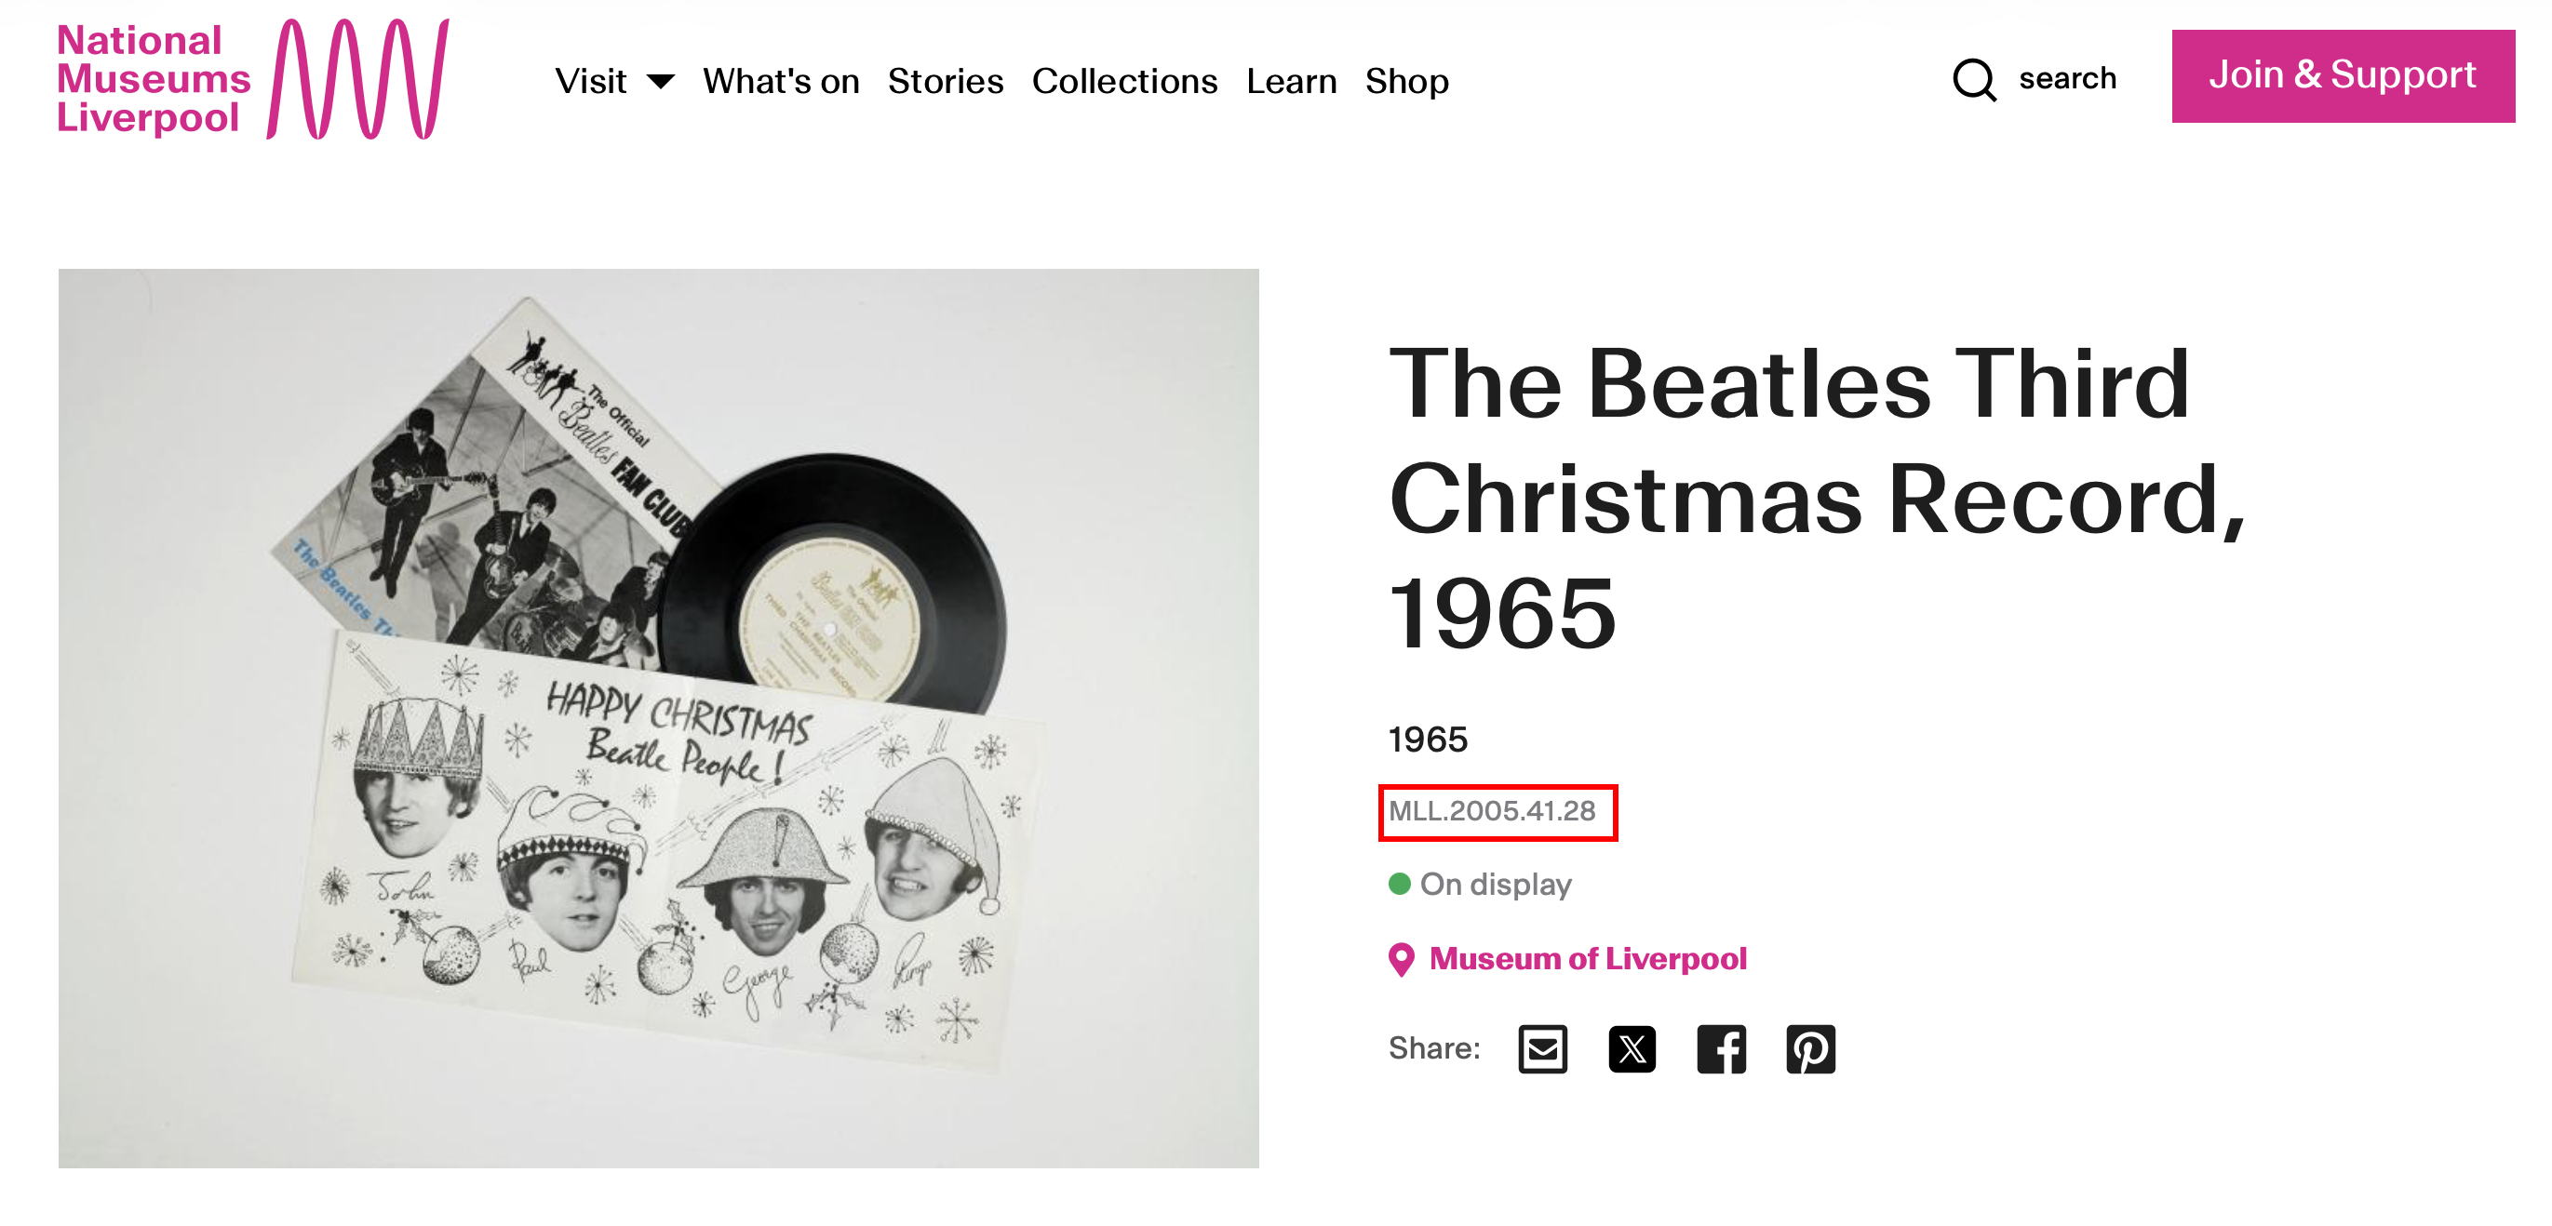Click the National Museums Liverpool logo
The image size is (2552, 1226).
pyautogui.click(x=252, y=79)
